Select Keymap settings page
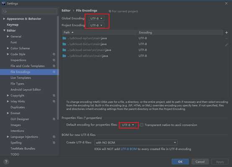This screenshot has height=167, width=232. pyautogui.click(x=13, y=25)
